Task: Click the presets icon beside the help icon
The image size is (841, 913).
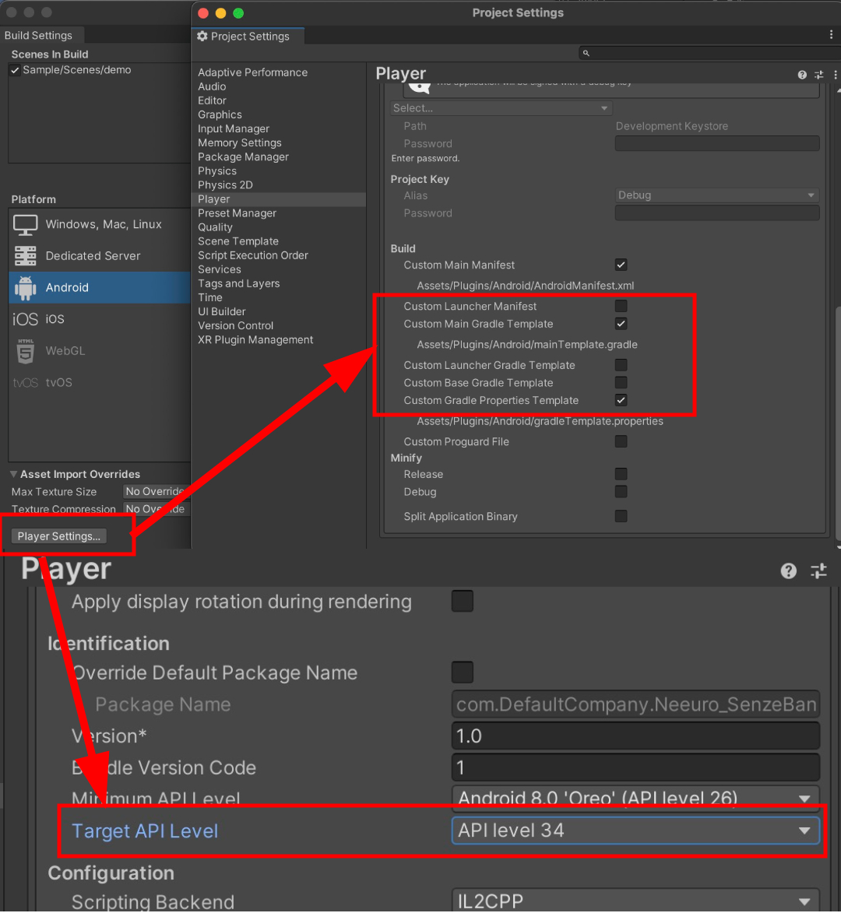Action: [x=819, y=74]
